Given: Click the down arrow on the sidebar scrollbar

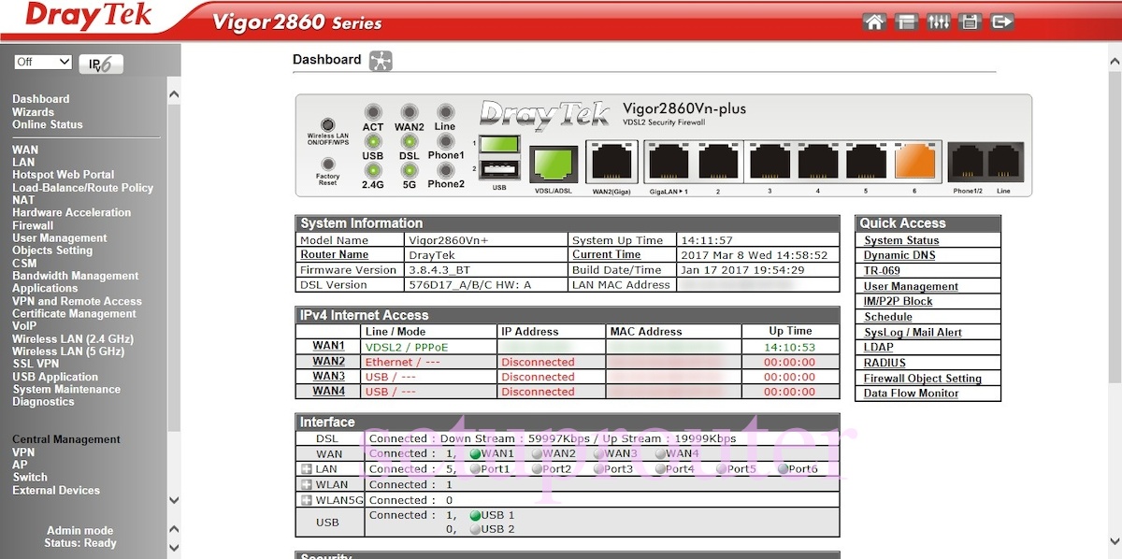Looking at the screenshot, I should 174,500.
